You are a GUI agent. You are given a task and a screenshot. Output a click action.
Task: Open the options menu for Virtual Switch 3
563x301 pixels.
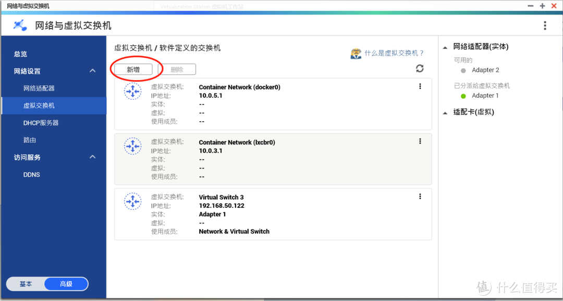tap(420, 196)
